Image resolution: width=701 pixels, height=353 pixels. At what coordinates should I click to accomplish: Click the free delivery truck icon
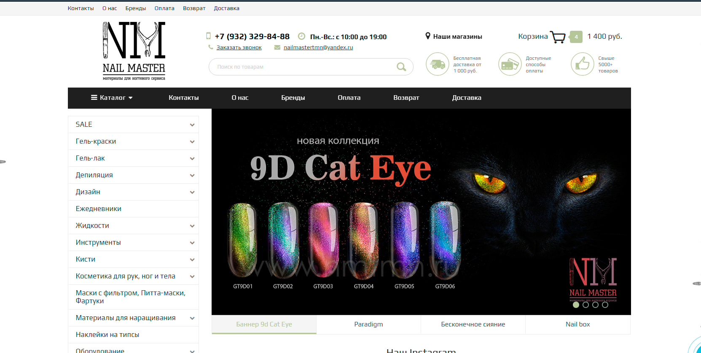pos(438,64)
